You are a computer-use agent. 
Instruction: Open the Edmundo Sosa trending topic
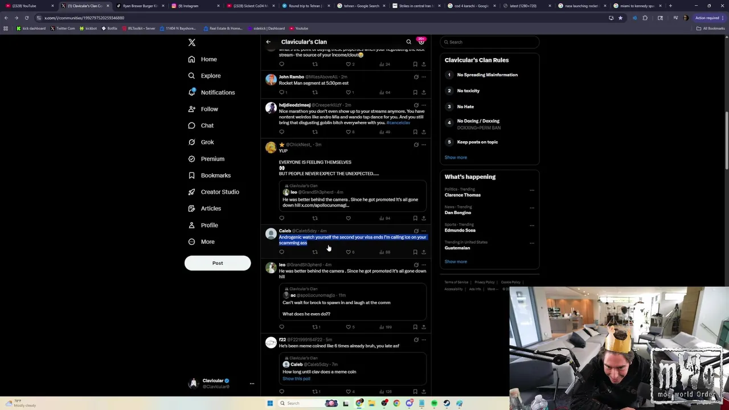coord(460,230)
